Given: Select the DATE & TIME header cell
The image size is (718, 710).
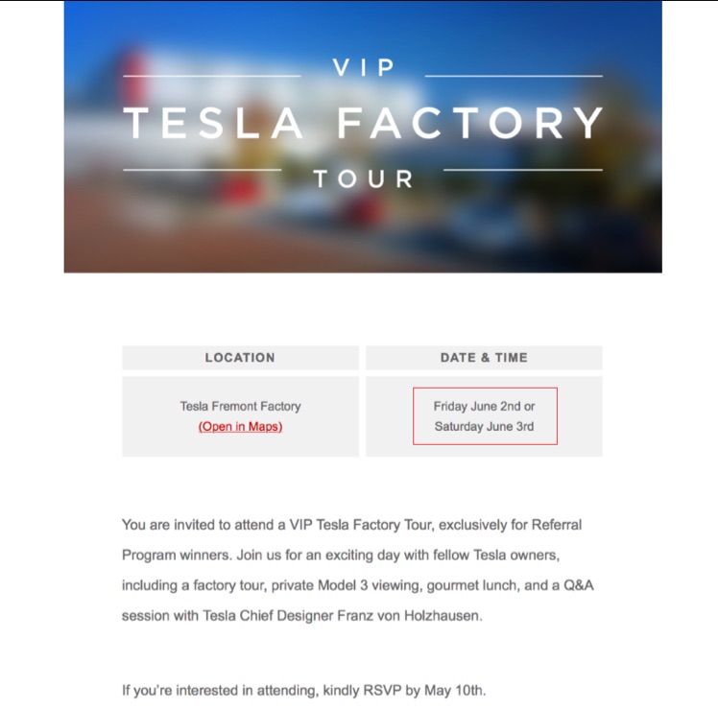Looking at the screenshot, I should pos(484,358).
